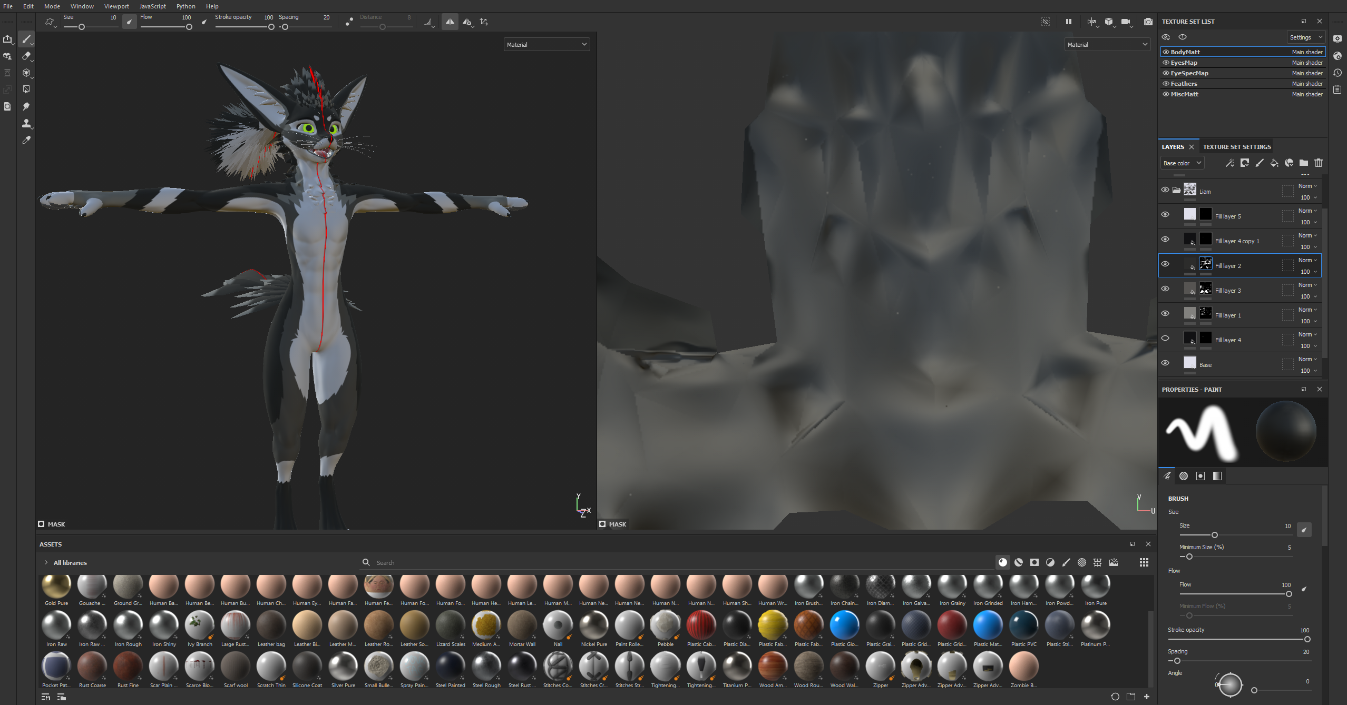Select the Smudge tool
The image size is (1347, 705).
[26, 106]
